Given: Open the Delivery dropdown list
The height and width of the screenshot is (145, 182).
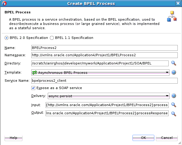Looking at the screenshot, I should pyautogui.click(x=108, y=96).
